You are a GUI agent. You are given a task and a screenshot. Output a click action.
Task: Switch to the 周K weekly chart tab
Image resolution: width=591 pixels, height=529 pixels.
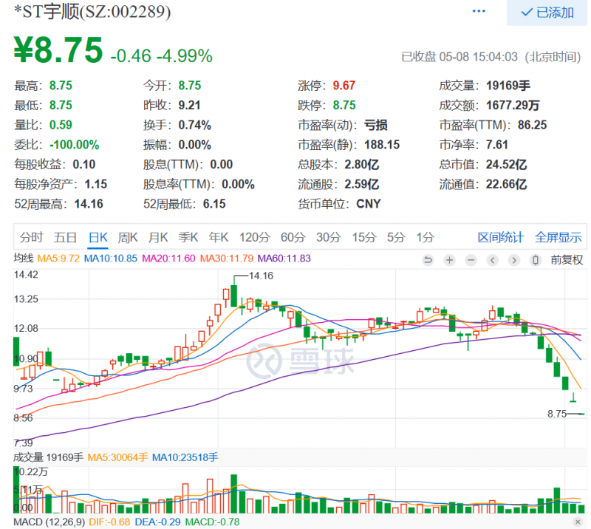128,237
